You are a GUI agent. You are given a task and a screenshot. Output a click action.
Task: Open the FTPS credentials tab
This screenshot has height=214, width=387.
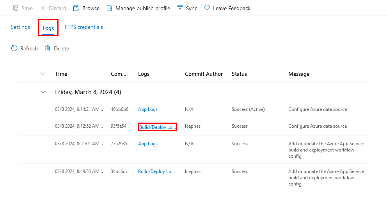click(x=84, y=27)
